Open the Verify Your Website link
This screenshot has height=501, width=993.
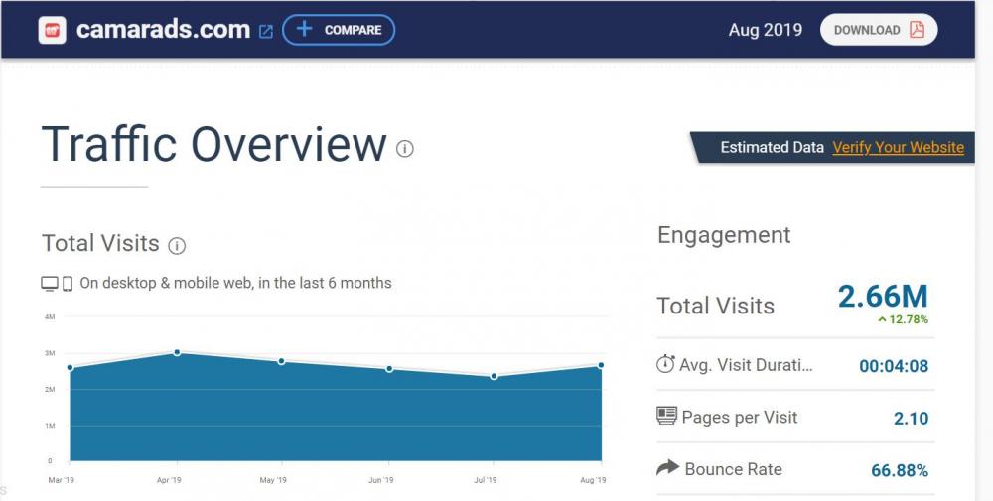click(x=898, y=147)
